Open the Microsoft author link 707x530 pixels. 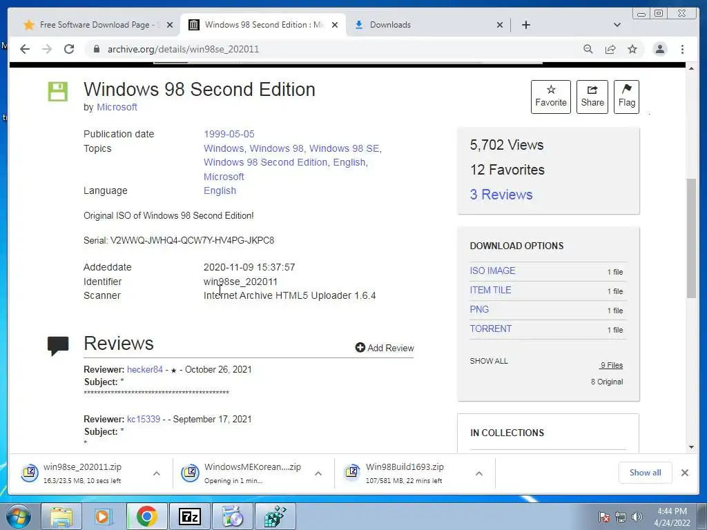point(117,107)
